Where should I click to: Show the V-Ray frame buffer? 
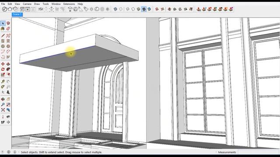22,9
